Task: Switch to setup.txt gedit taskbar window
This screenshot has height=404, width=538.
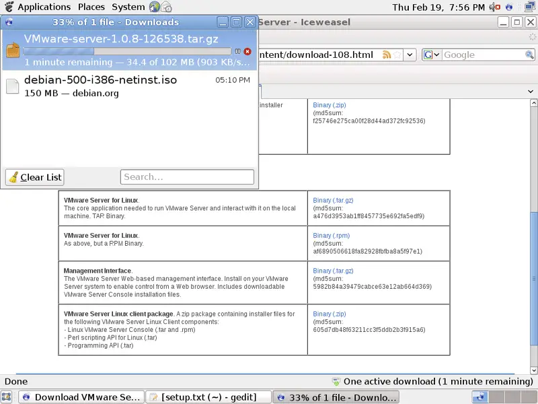Action: pos(208,397)
